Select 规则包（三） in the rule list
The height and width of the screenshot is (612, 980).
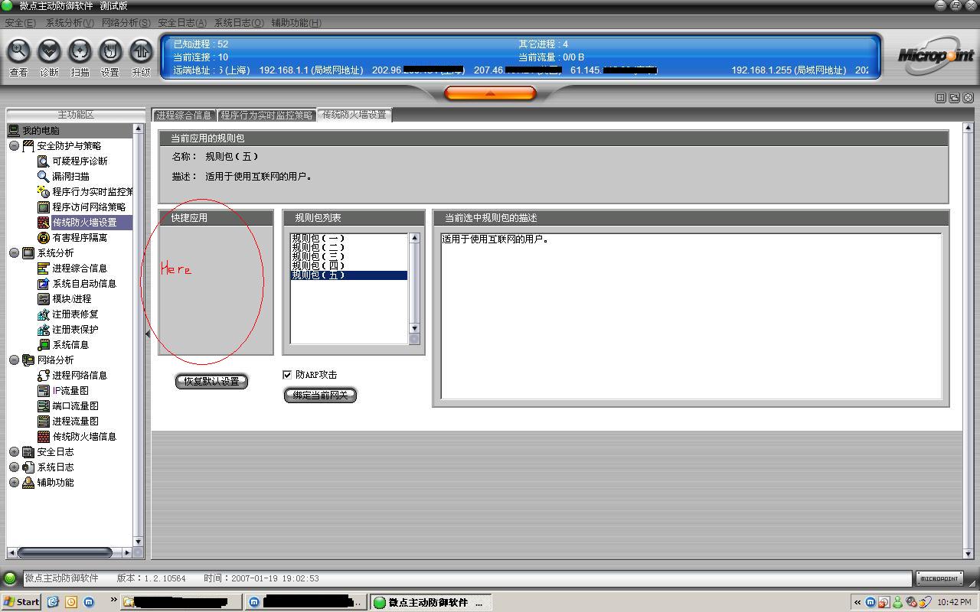click(318, 257)
